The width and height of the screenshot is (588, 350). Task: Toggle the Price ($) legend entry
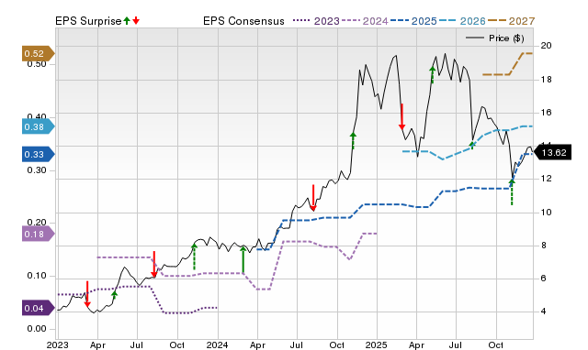pos(495,38)
